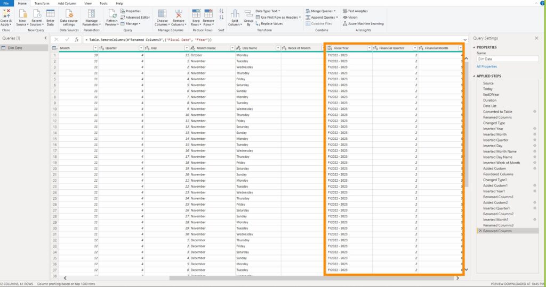Click the query Name input field
546x287 pixels.
coord(508,59)
